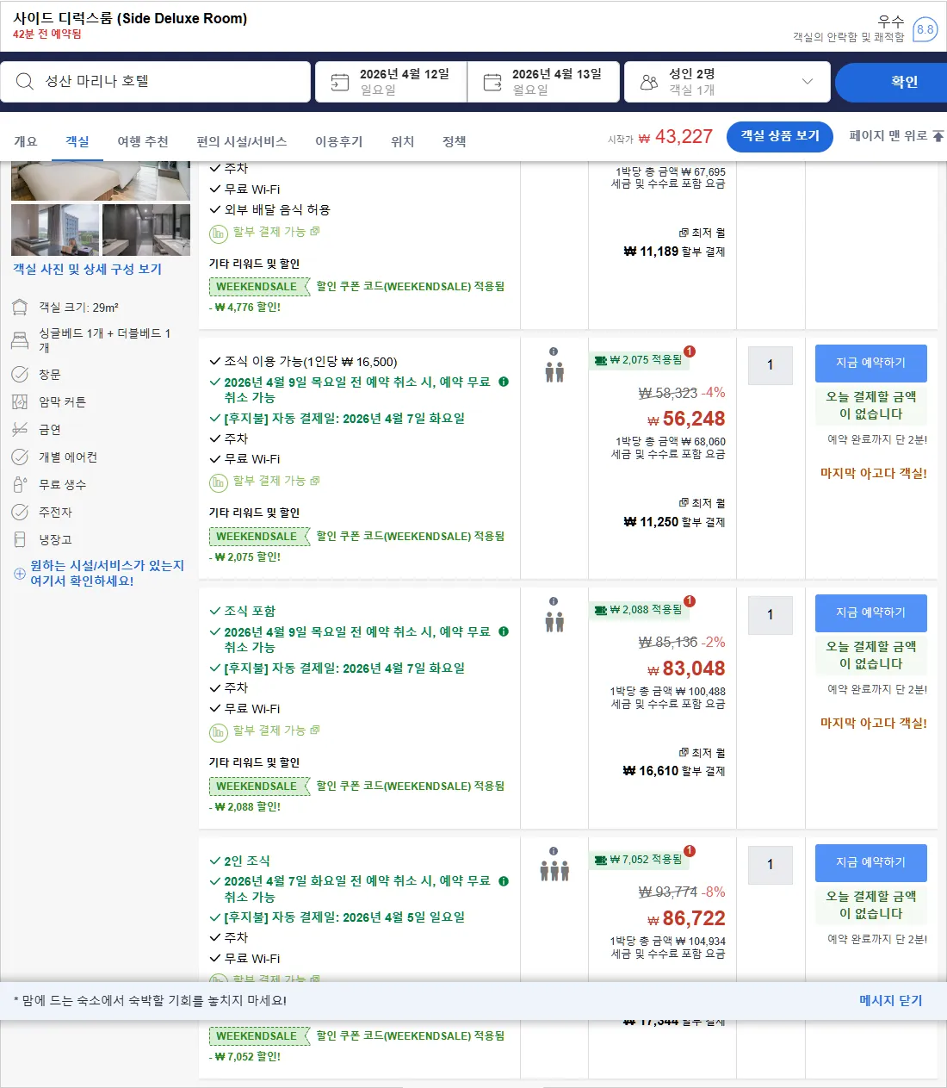The width and height of the screenshot is (947, 1088).
Task: Click the large bedroom photo thumbnail
Action: click(x=101, y=181)
